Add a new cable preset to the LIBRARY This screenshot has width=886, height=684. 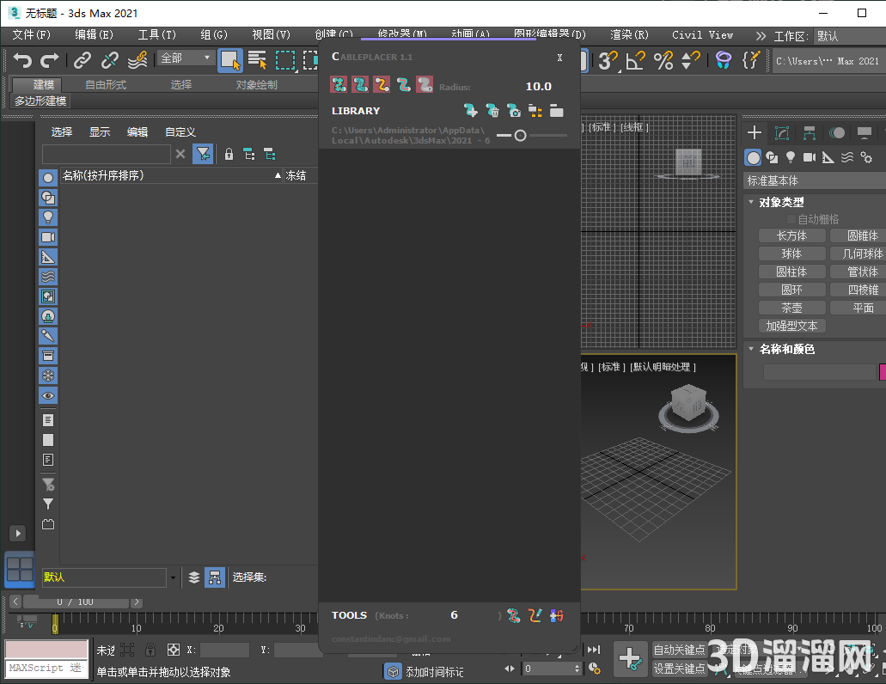pos(472,111)
